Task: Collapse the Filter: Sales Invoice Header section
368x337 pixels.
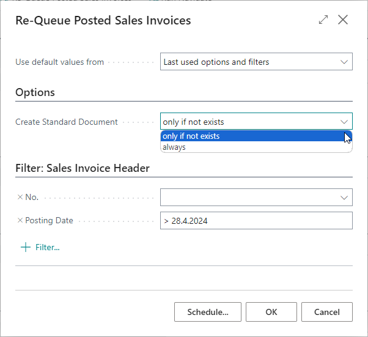Action: pyautogui.click(x=83, y=168)
